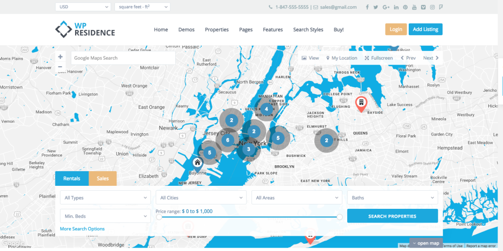Click the WP Residence logo
The width and height of the screenshot is (503, 251).
click(85, 29)
